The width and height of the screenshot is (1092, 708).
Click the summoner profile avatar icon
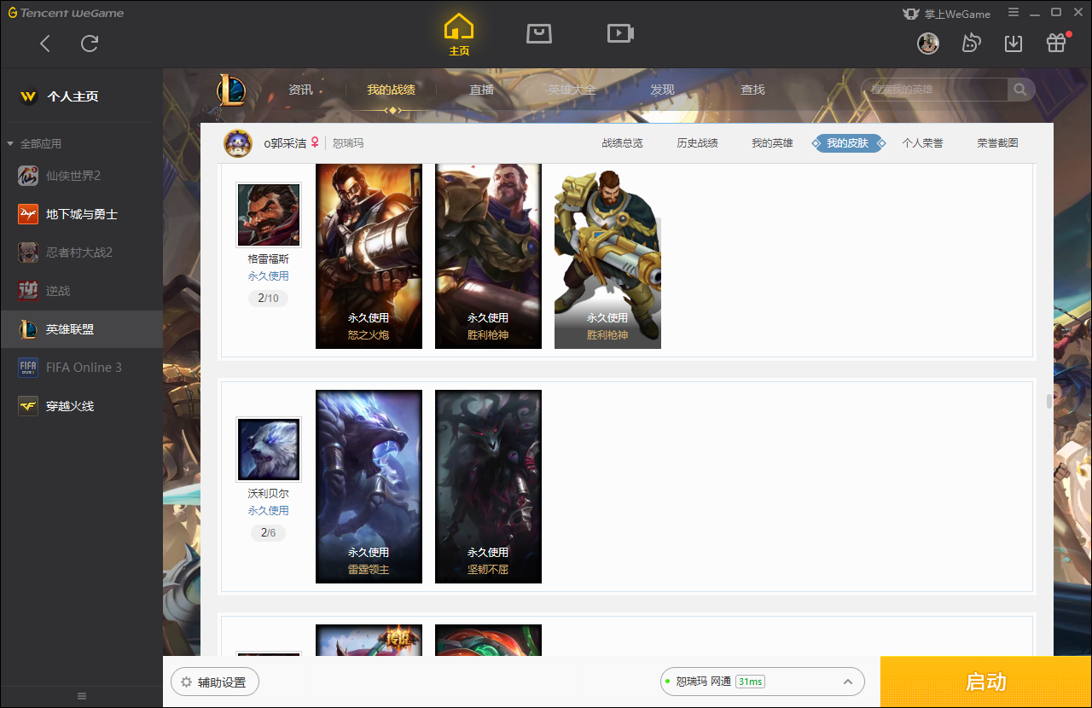pos(238,143)
